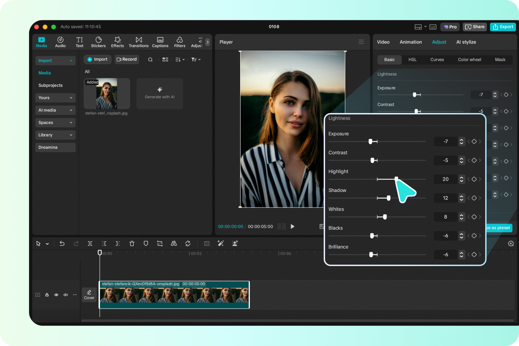Lock the timeline track

pos(47,295)
